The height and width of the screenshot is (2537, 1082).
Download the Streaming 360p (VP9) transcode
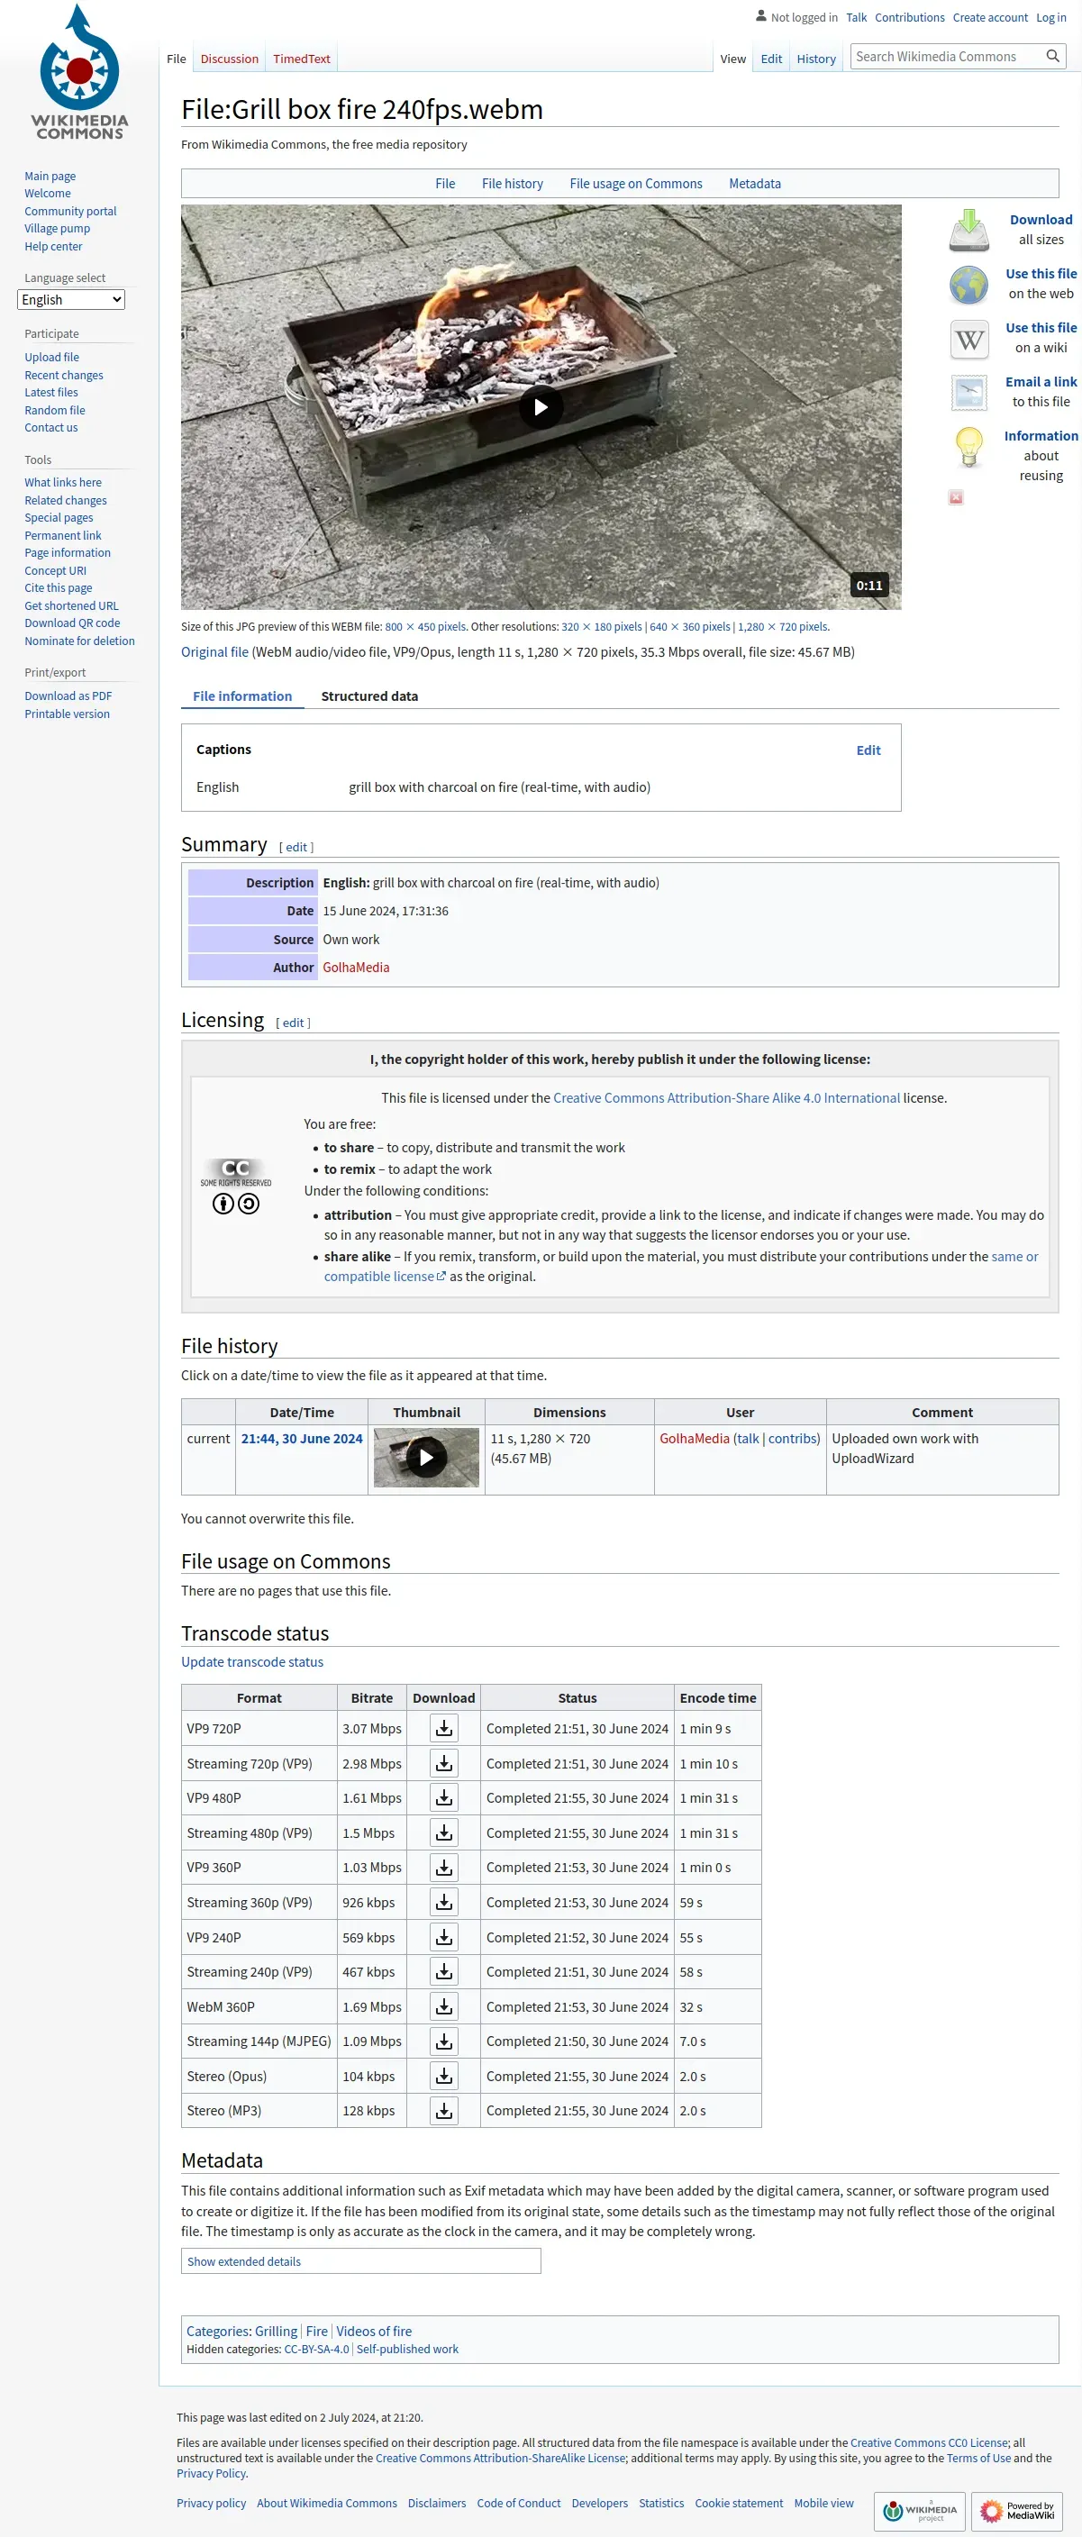444,1902
